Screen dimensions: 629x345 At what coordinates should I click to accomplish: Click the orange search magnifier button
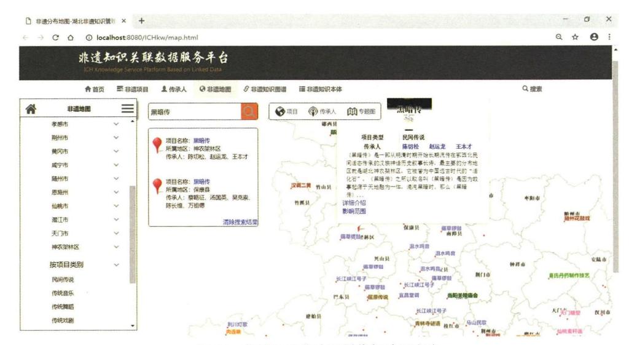click(249, 112)
